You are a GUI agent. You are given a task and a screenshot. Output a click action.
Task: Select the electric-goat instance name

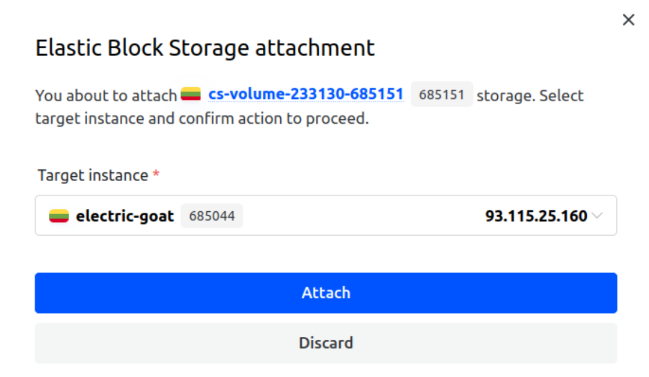pyautogui.click(x=125, y=216)
